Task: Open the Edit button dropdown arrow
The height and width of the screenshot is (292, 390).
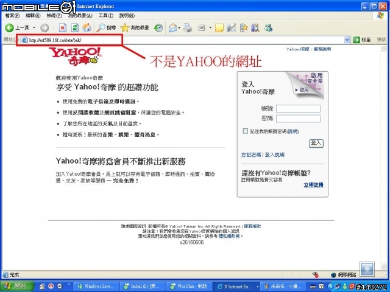Action: coord(210,28)
